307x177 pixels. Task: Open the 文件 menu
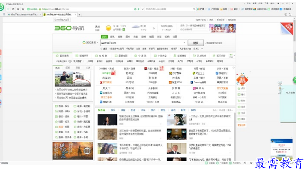248,3
